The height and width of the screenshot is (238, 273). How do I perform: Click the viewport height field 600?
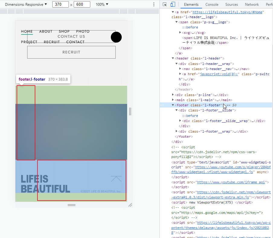coord(82,4)
